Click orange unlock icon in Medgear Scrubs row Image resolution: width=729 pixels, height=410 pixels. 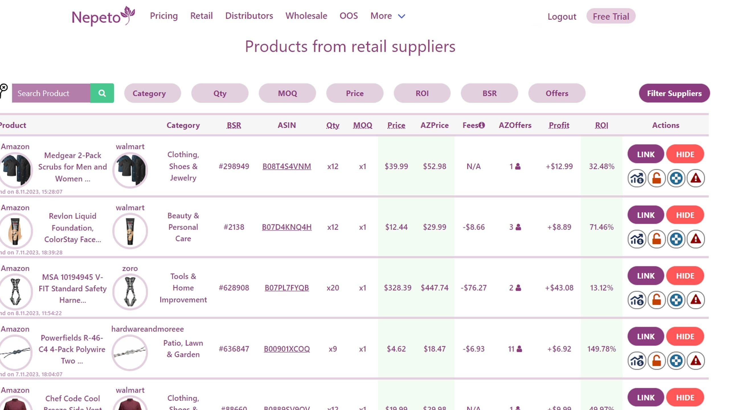pos(656,179)
